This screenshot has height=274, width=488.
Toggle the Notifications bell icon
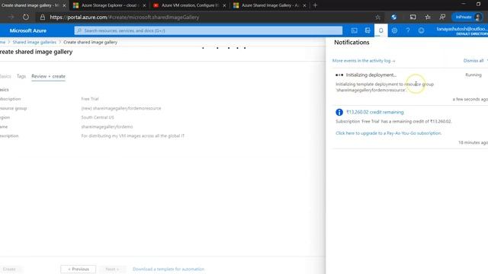pyautogui.click(x=381, y=30)
